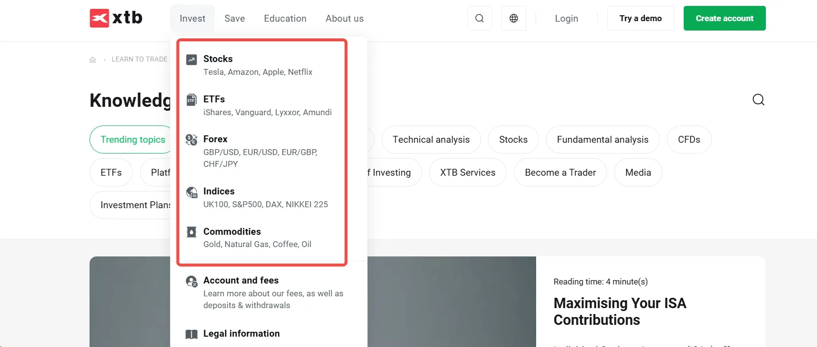This screenshot has height=347, width=817.
Task: Click the Account and fees icon
Action: (191, 281)
